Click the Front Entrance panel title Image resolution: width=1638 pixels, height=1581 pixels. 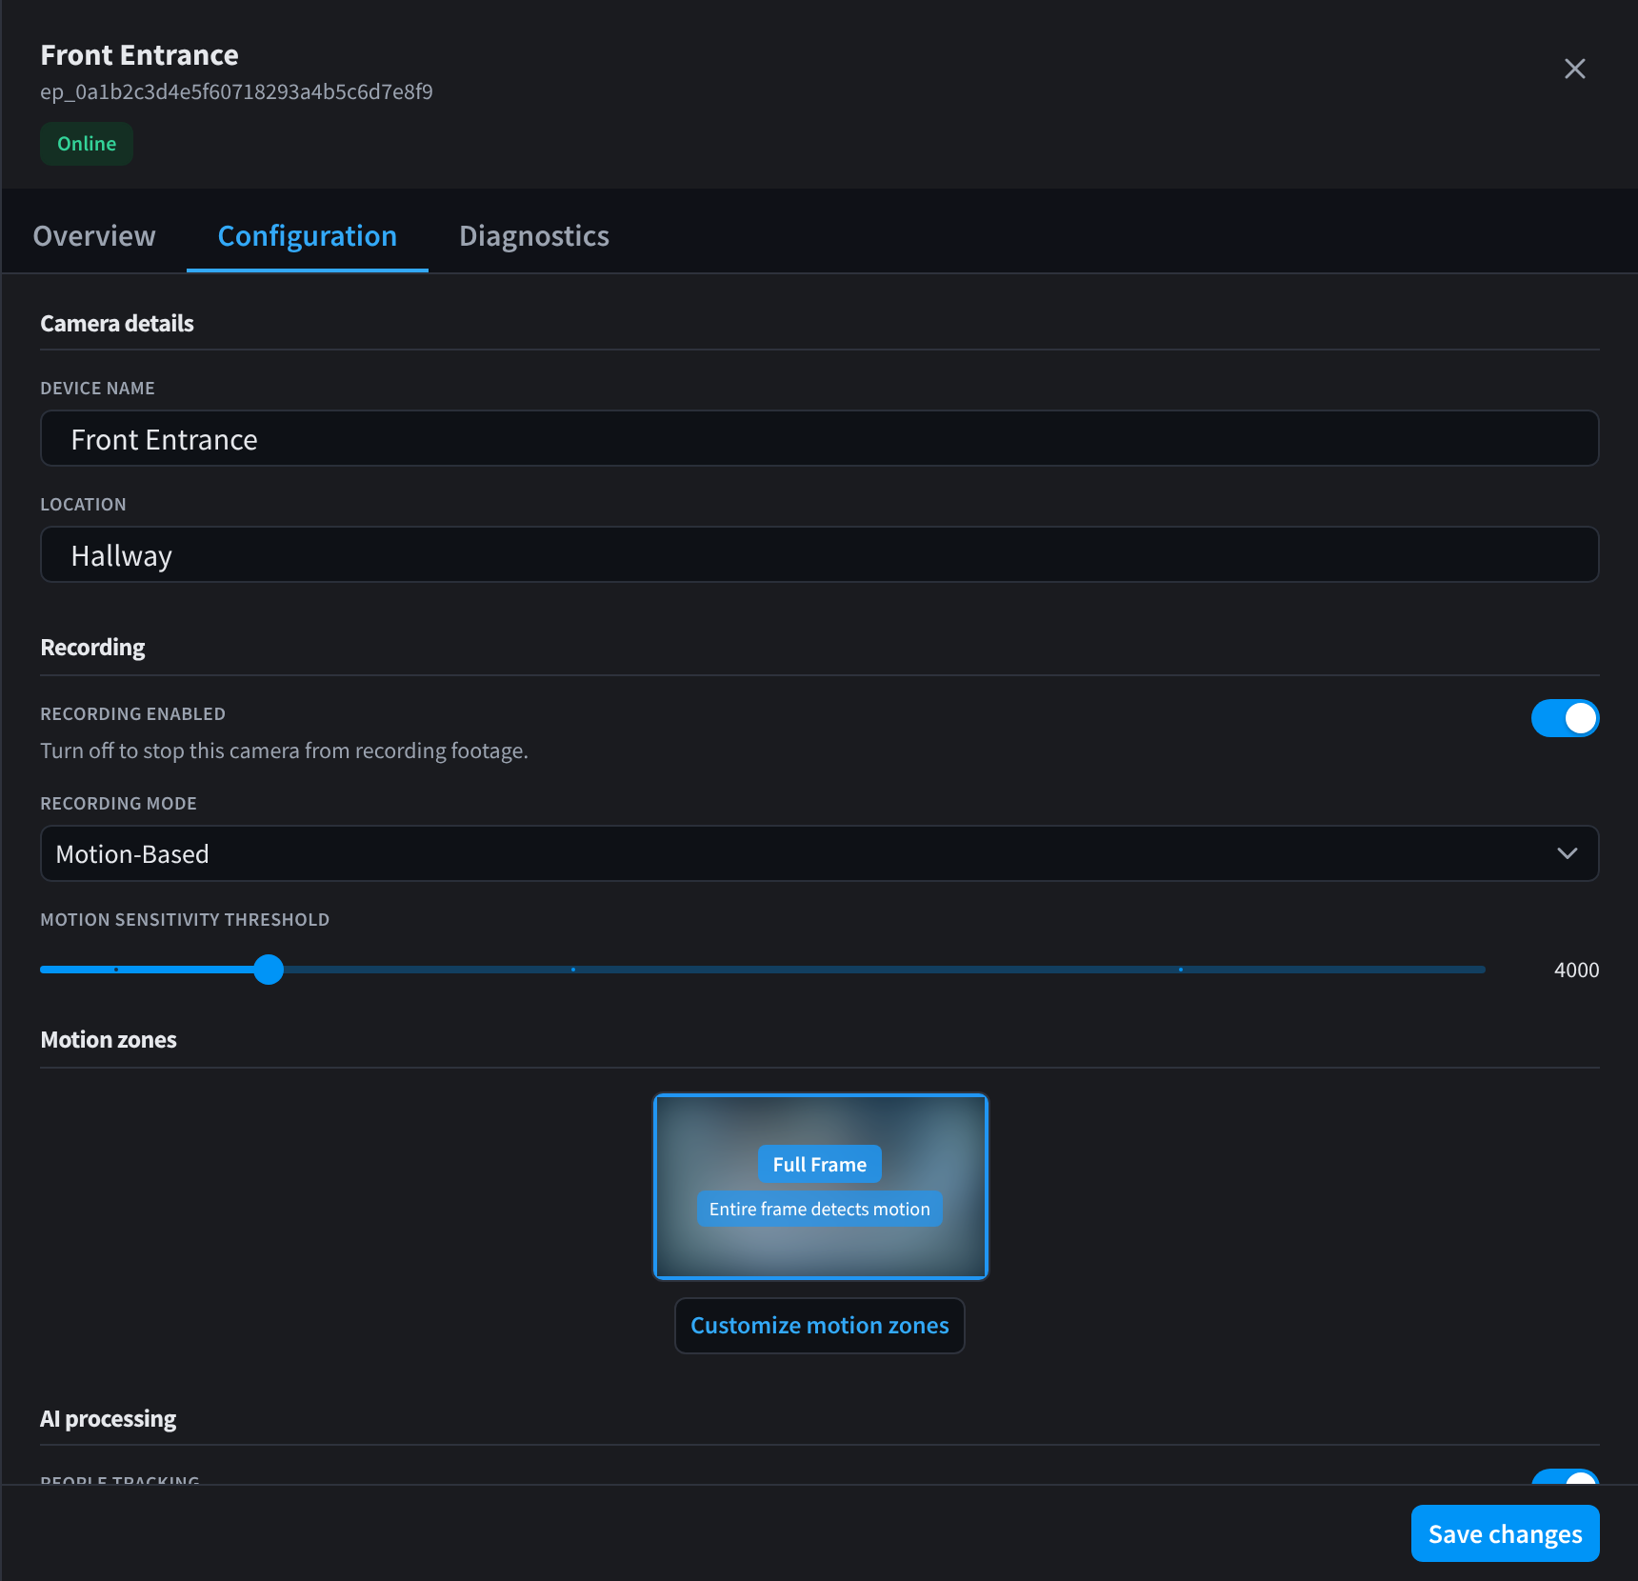[x=139, y=55]
